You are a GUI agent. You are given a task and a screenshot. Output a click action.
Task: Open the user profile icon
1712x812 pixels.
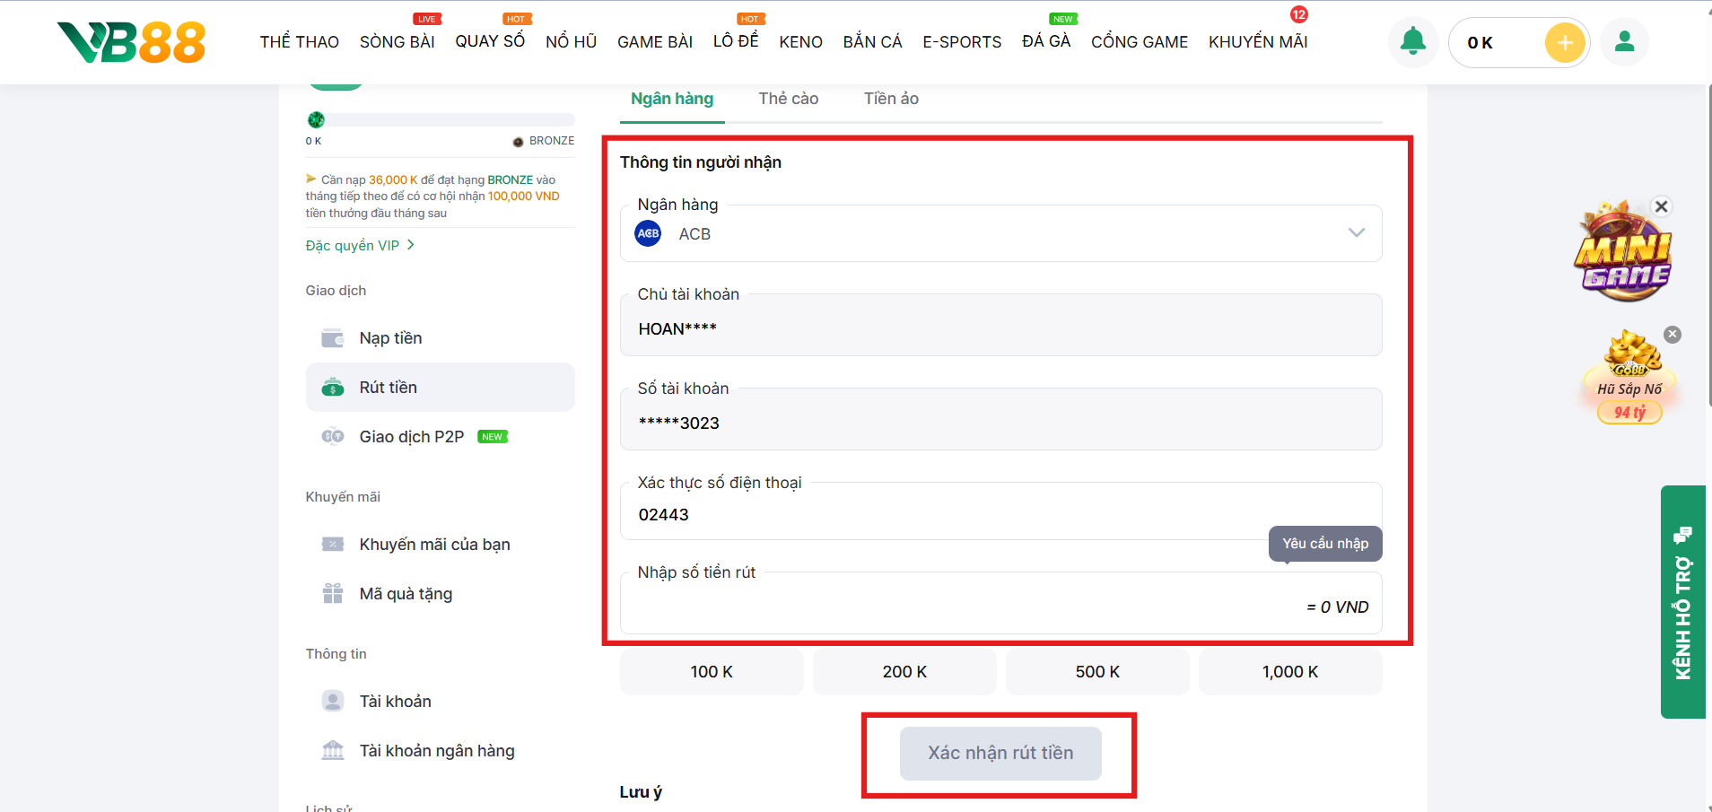click(x=1624, y=42)
